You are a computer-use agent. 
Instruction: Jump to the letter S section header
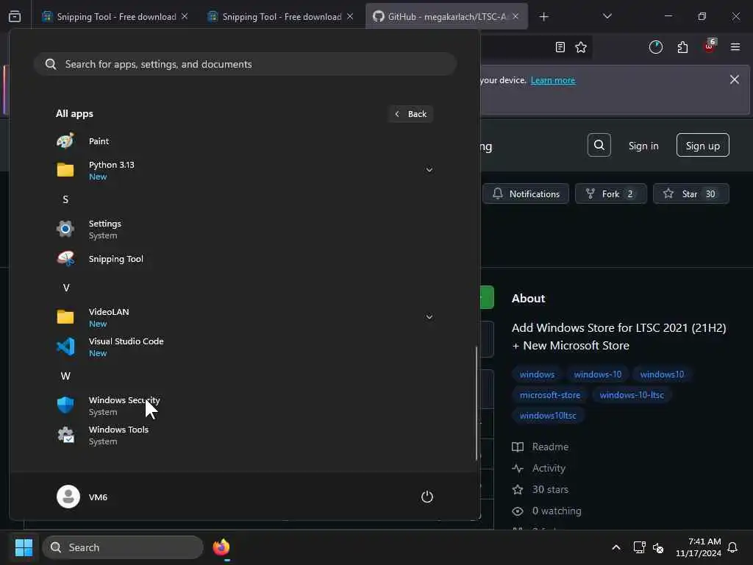(x=65, y=199)
